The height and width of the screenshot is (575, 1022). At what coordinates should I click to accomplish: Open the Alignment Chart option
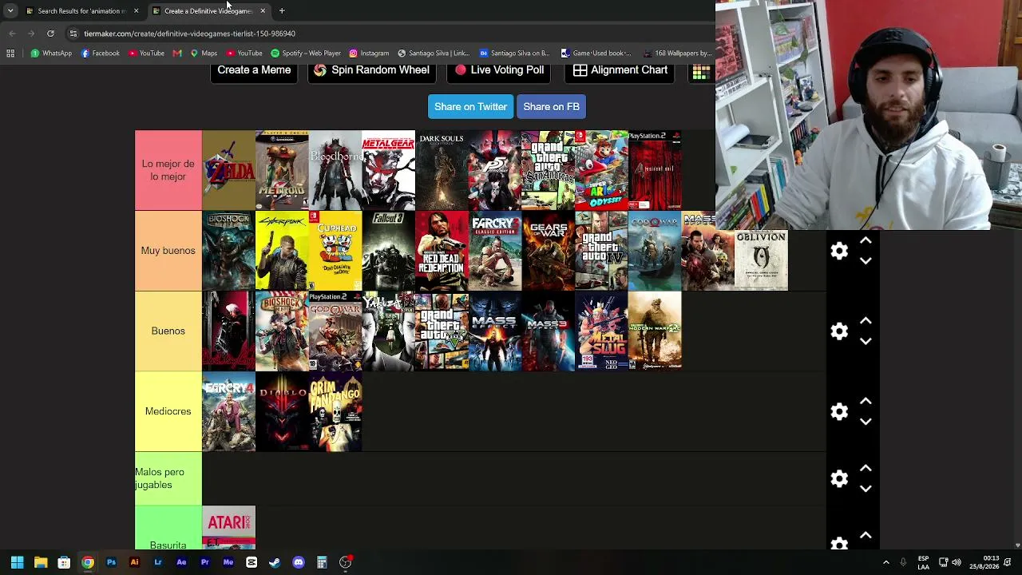[x=620, y=70]
